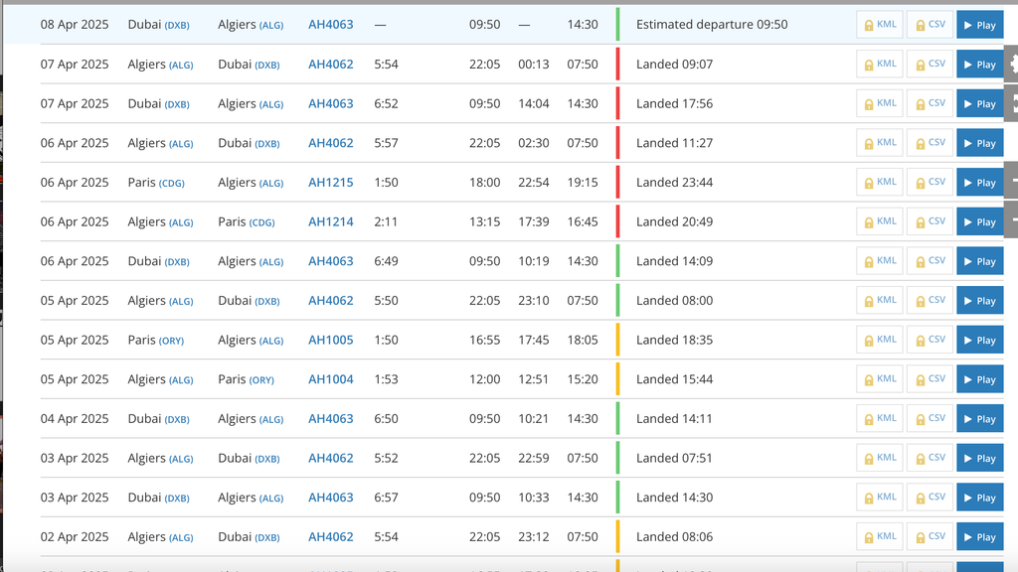Download locked CSV for 06 Apr AH4062
Screen dimensions: 1018x572
pyautogui.click(x=930, y=143)
